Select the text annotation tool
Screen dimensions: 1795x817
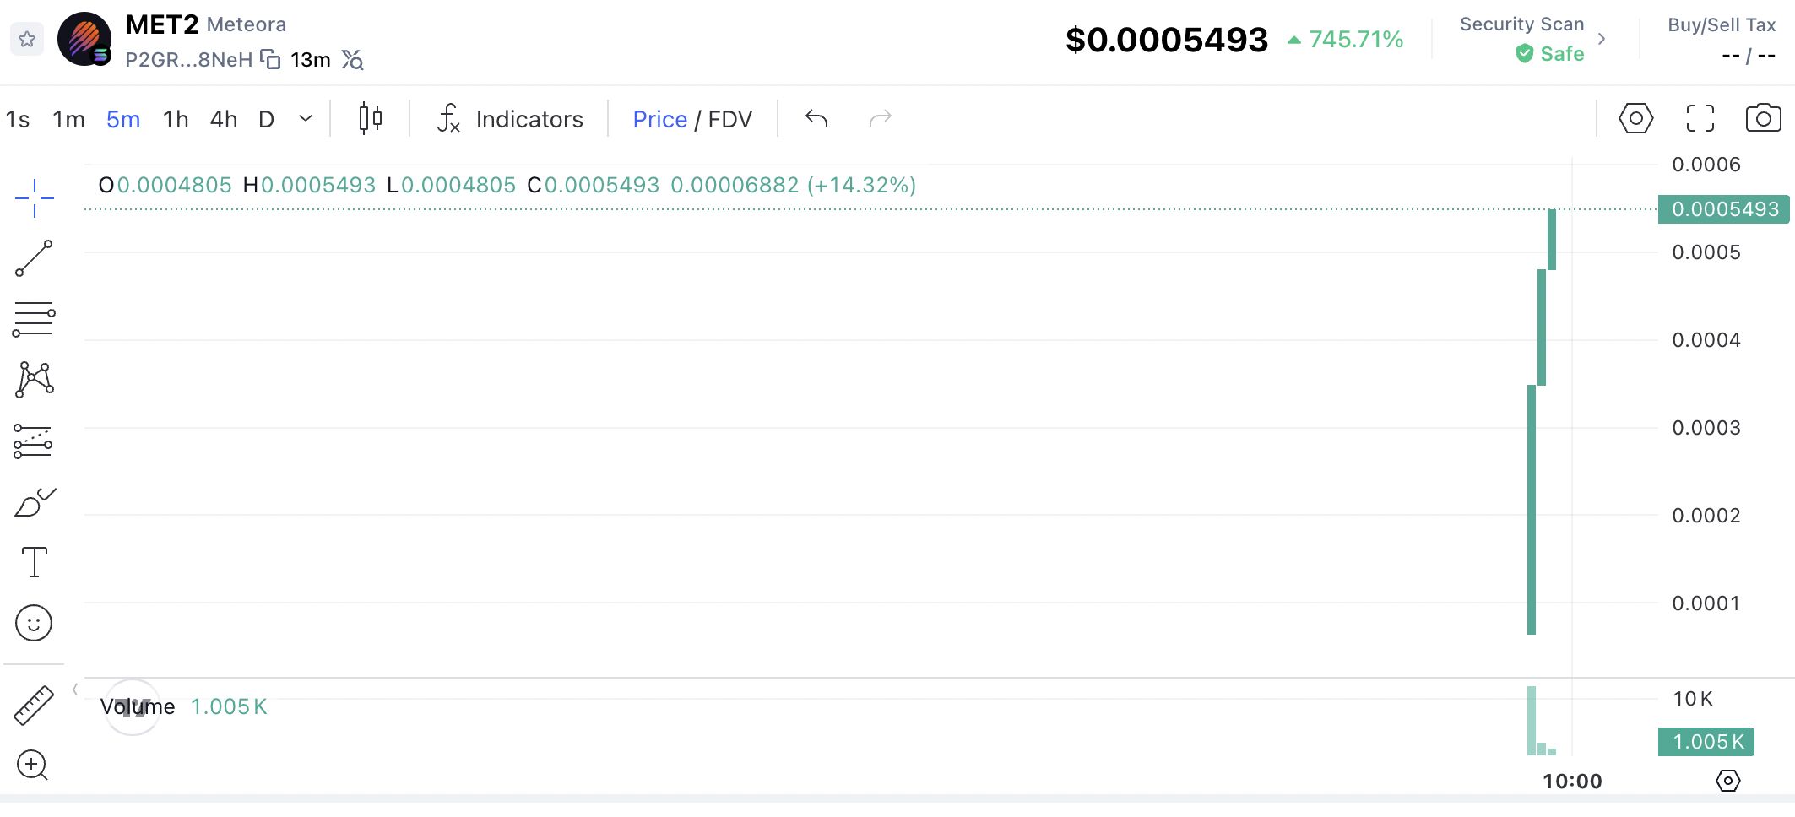[x=33, y=561]
